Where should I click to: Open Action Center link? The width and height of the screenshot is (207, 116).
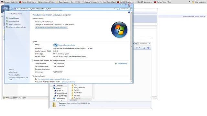[13, 72]
